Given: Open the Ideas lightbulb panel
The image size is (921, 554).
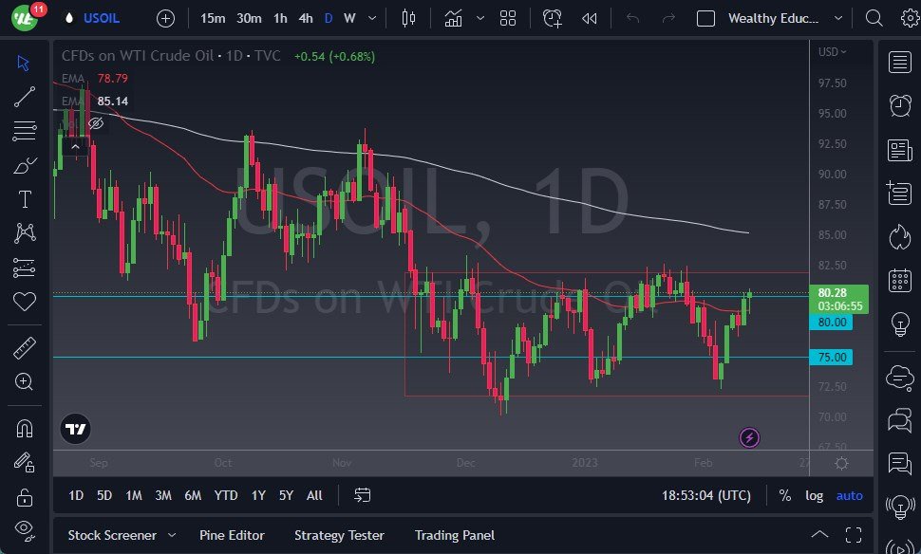Looking at the screenshot, I should [x=900, y=323].
